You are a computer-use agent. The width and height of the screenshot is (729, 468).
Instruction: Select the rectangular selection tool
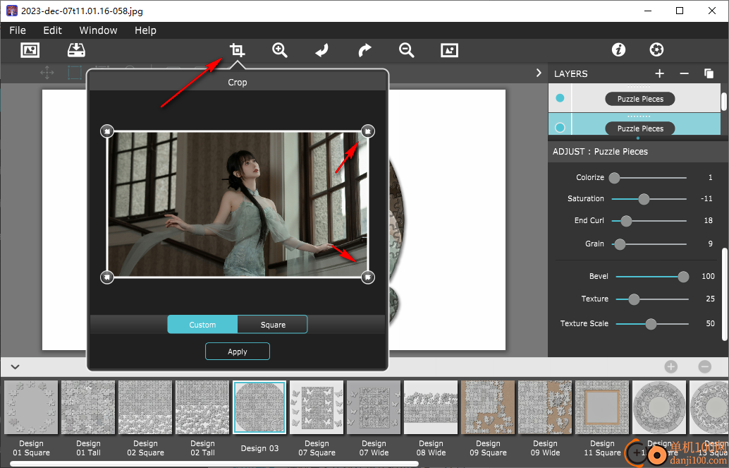pyautogui.click(x=75, y=73)
